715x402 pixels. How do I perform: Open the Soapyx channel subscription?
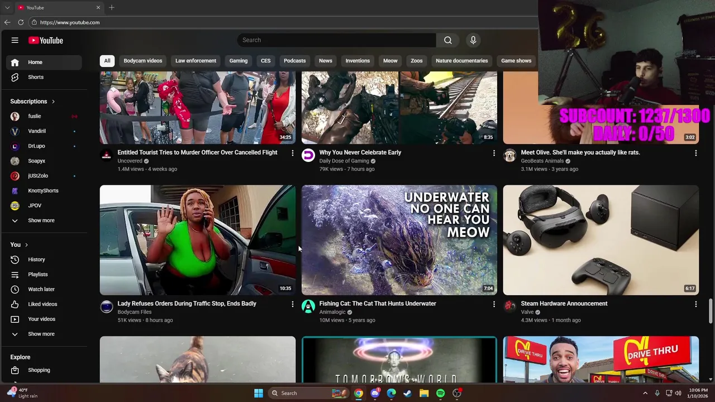click(x=44, y=161)
